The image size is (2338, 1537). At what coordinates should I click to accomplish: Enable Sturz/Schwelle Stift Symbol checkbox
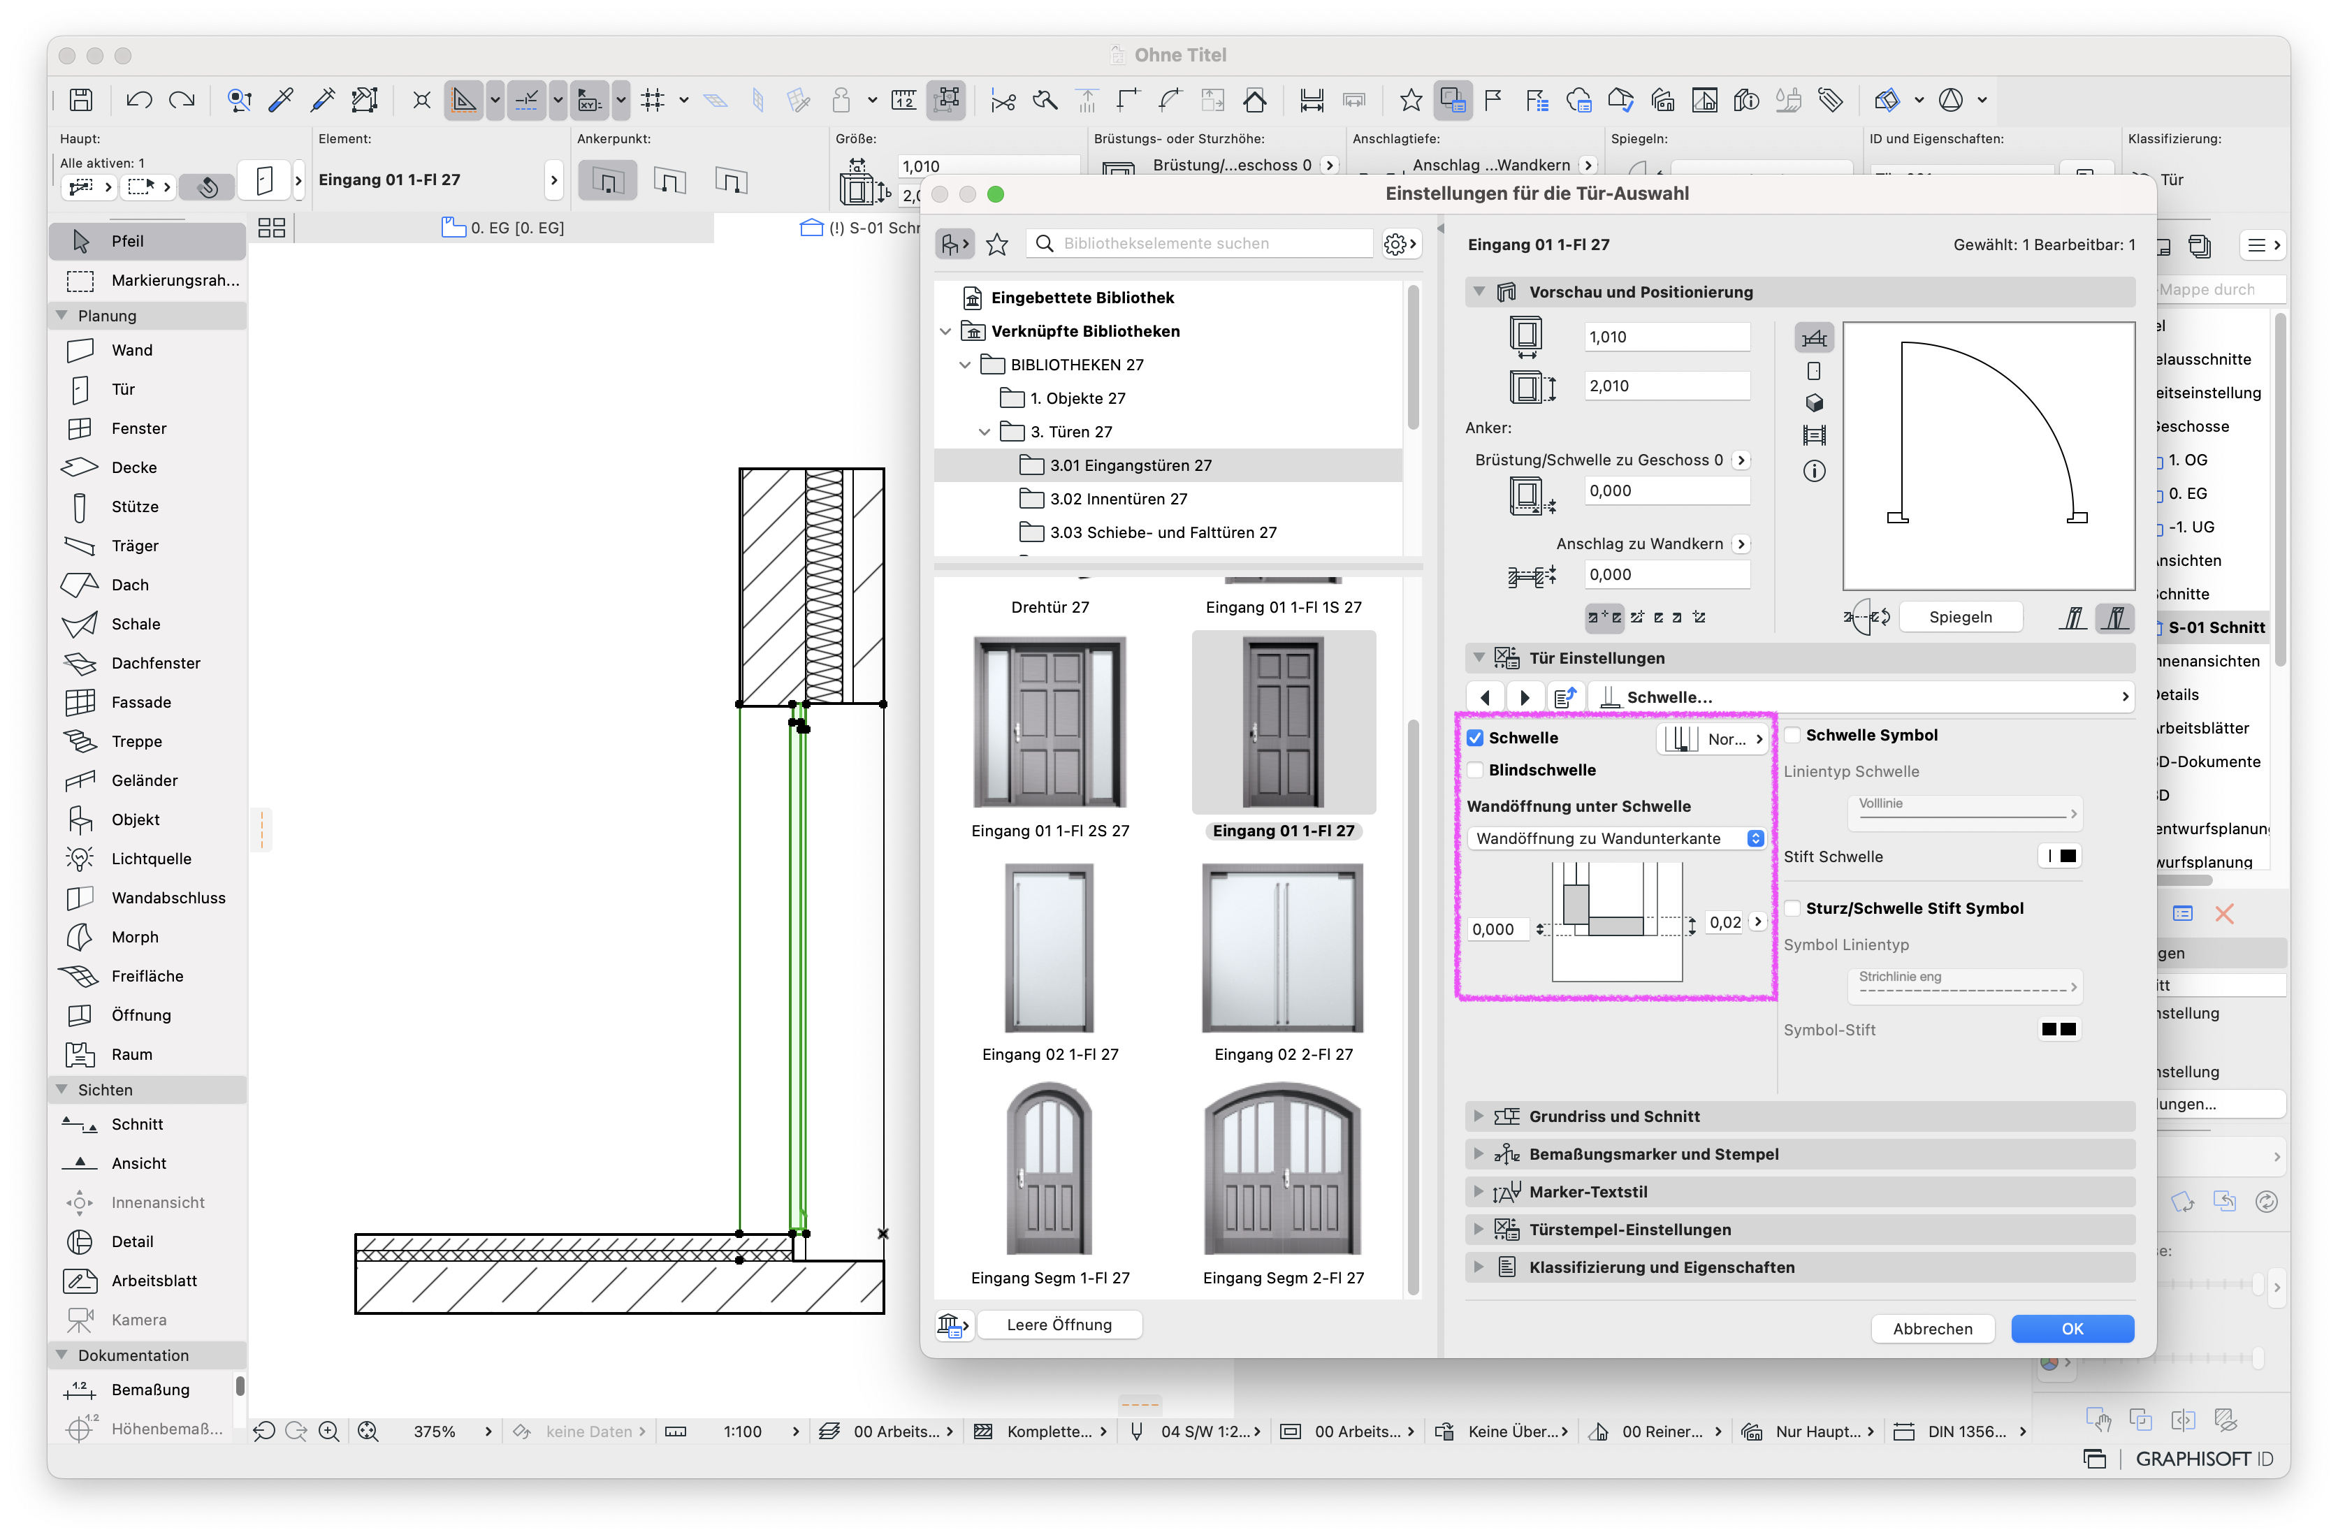1793,908
